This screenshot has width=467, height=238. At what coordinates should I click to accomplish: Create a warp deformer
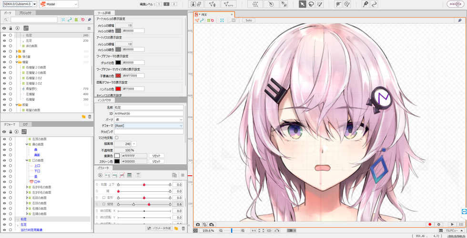pos(255,4)
